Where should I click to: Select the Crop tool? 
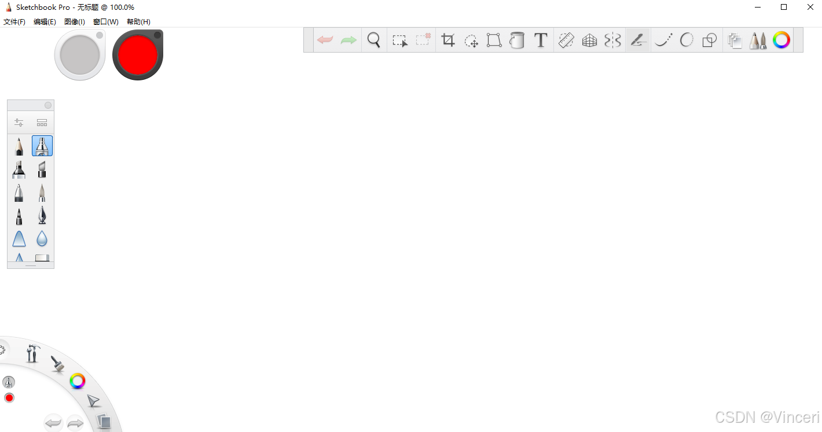pyautogui.click(x=448, y=40)
